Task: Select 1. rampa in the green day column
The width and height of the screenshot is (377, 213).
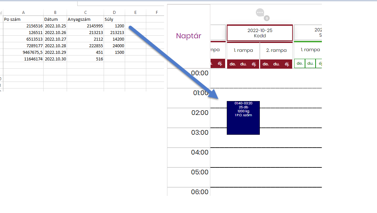Action: tap(310, 50)
